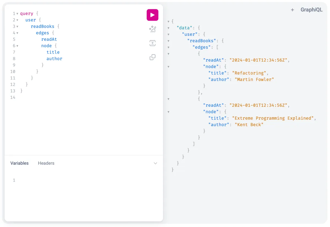The image size is (330, 227).
Task: Switch to the Variables tab
Action: tap(19, 163)
